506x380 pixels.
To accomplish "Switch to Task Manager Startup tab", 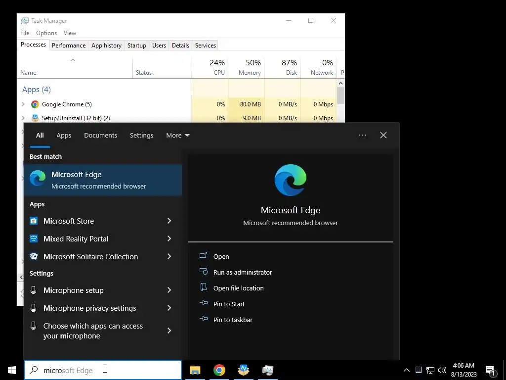I will [136, 45].
